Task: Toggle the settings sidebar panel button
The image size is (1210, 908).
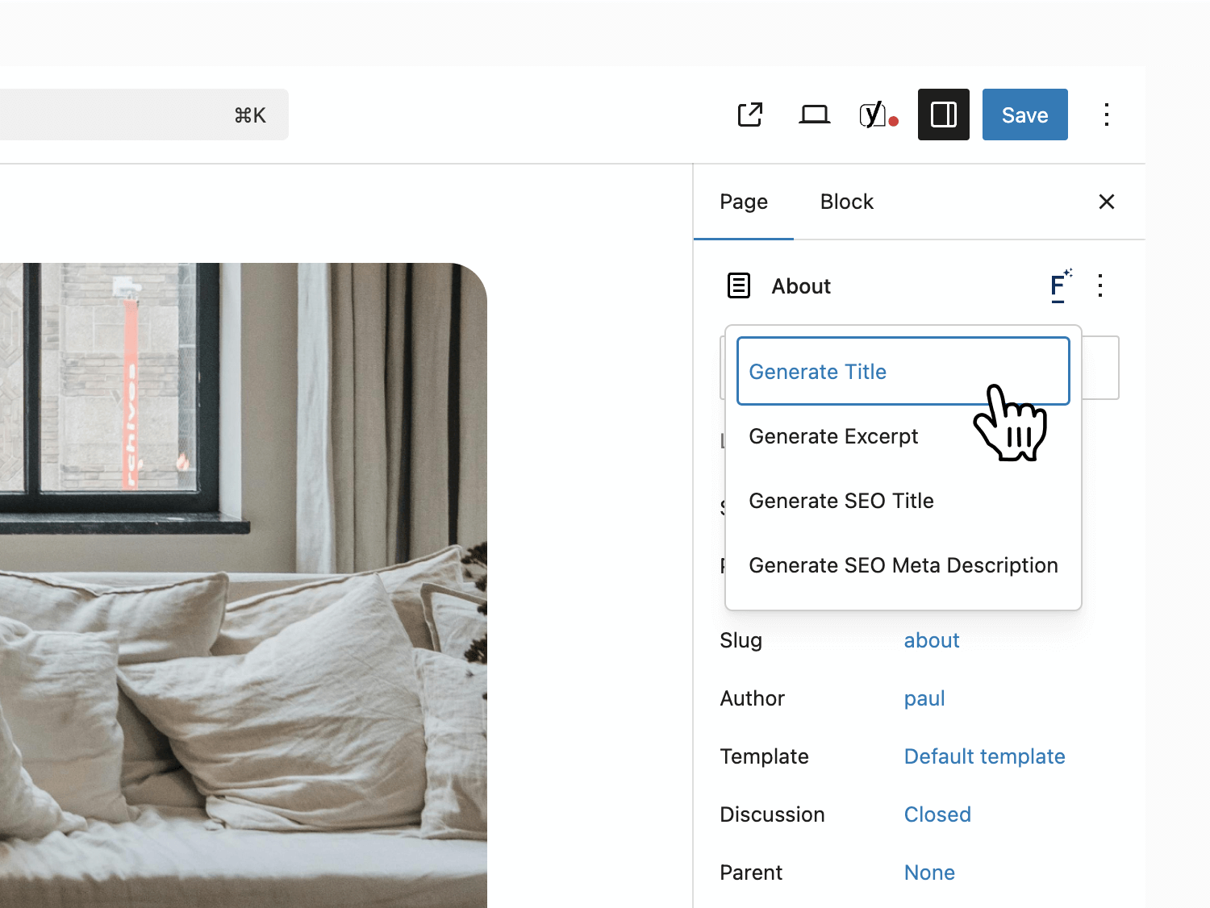Action: [x=943, y=115]
